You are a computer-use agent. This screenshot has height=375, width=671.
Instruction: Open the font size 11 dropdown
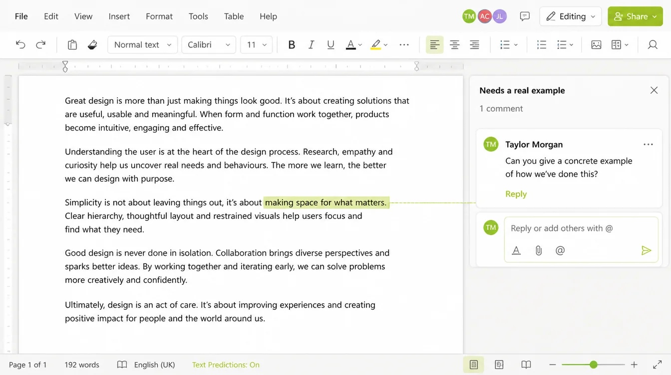click(x=257, y=45)
